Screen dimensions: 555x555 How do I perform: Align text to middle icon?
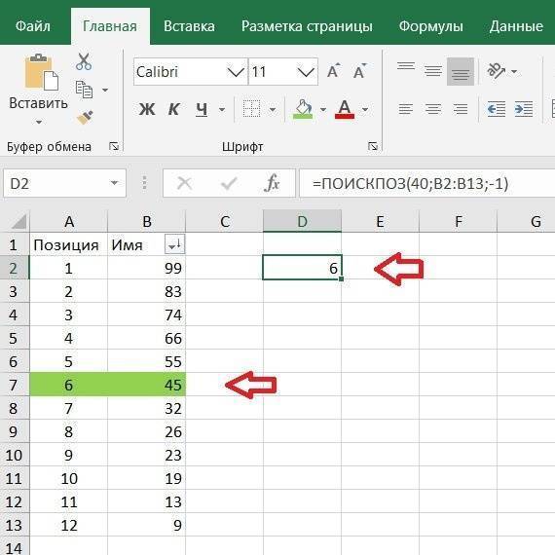(x=433, y=71)
